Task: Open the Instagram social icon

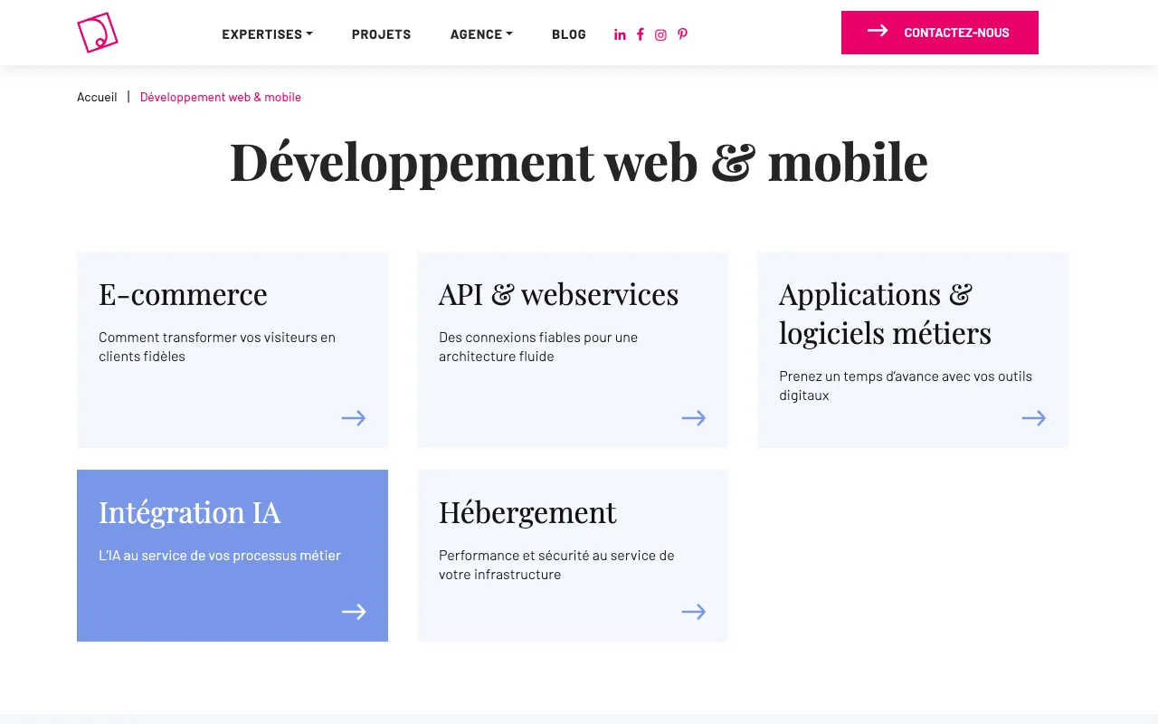Action: [x=660, y=34]
